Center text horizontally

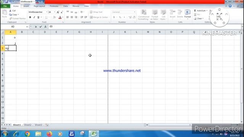point(72,17)
